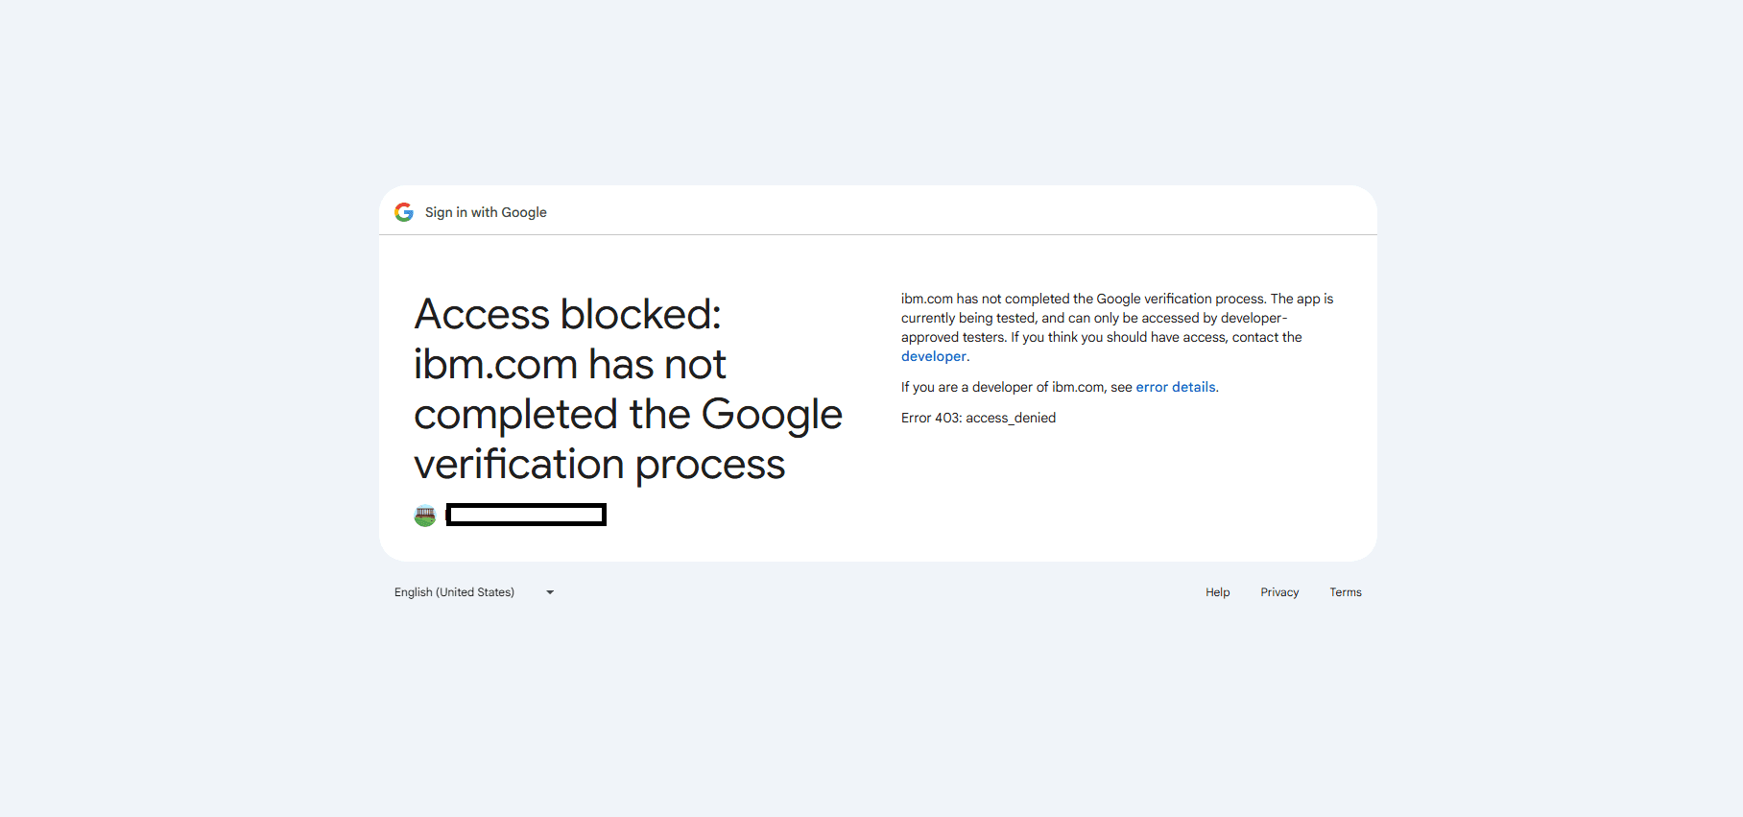Select English (United States) in the footer
This screenshot has width=1743, height=817.
click(x=454, y=592)
